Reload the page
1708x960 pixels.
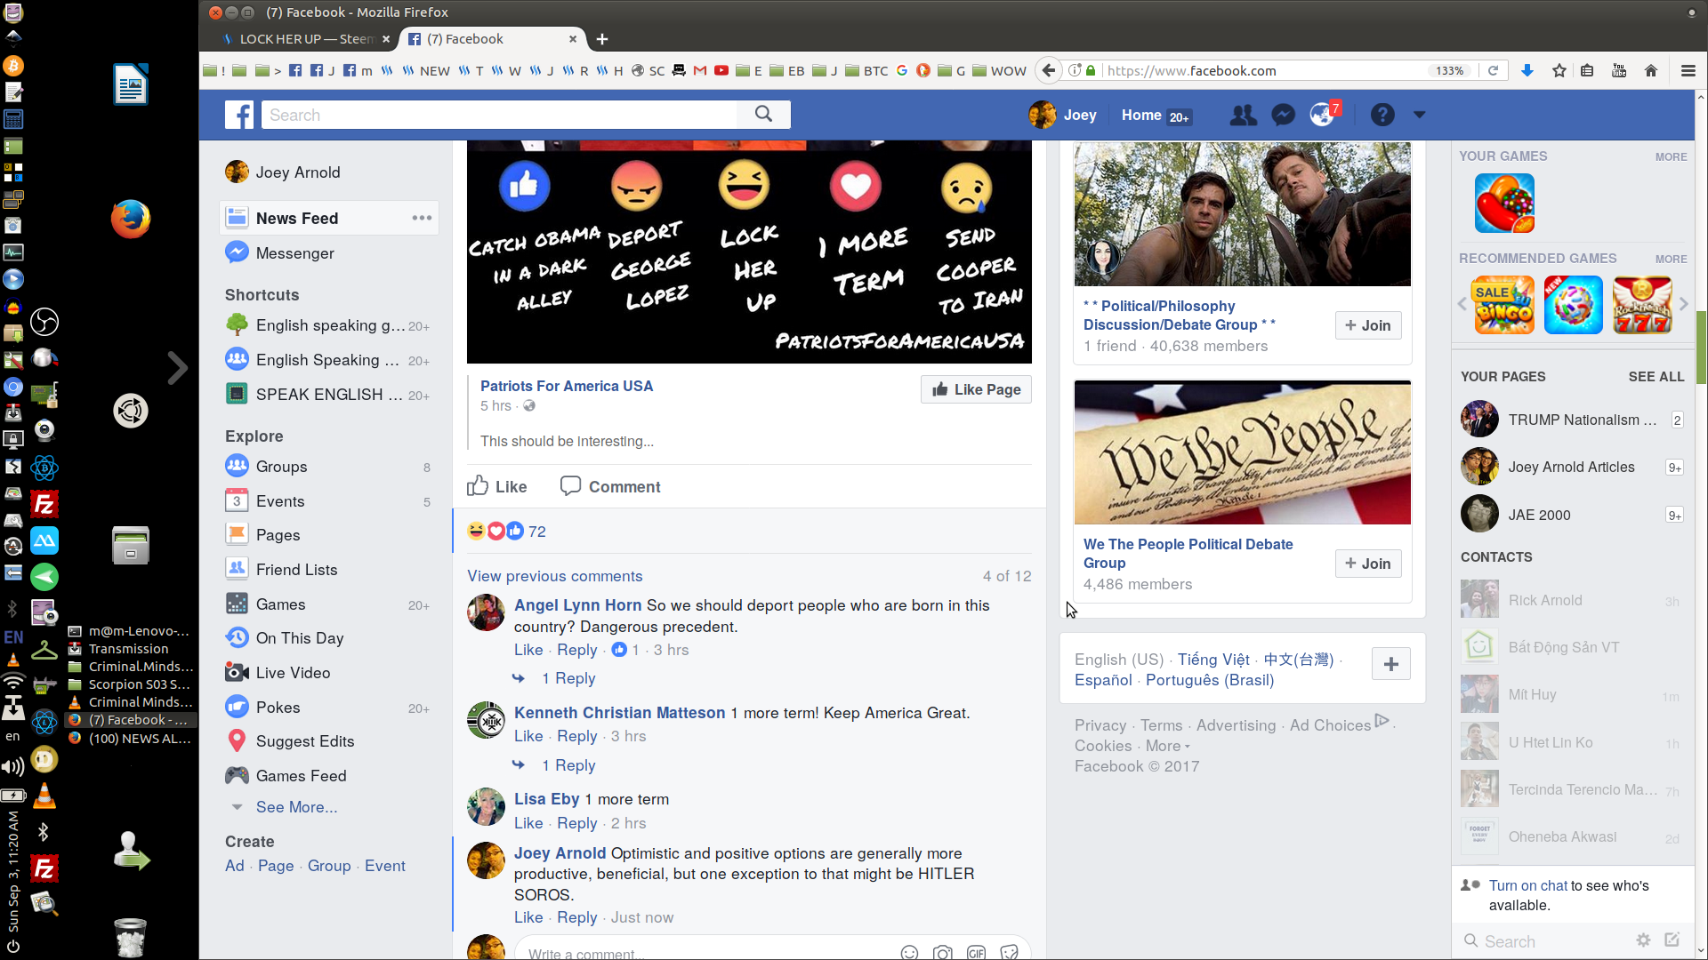1493,70
